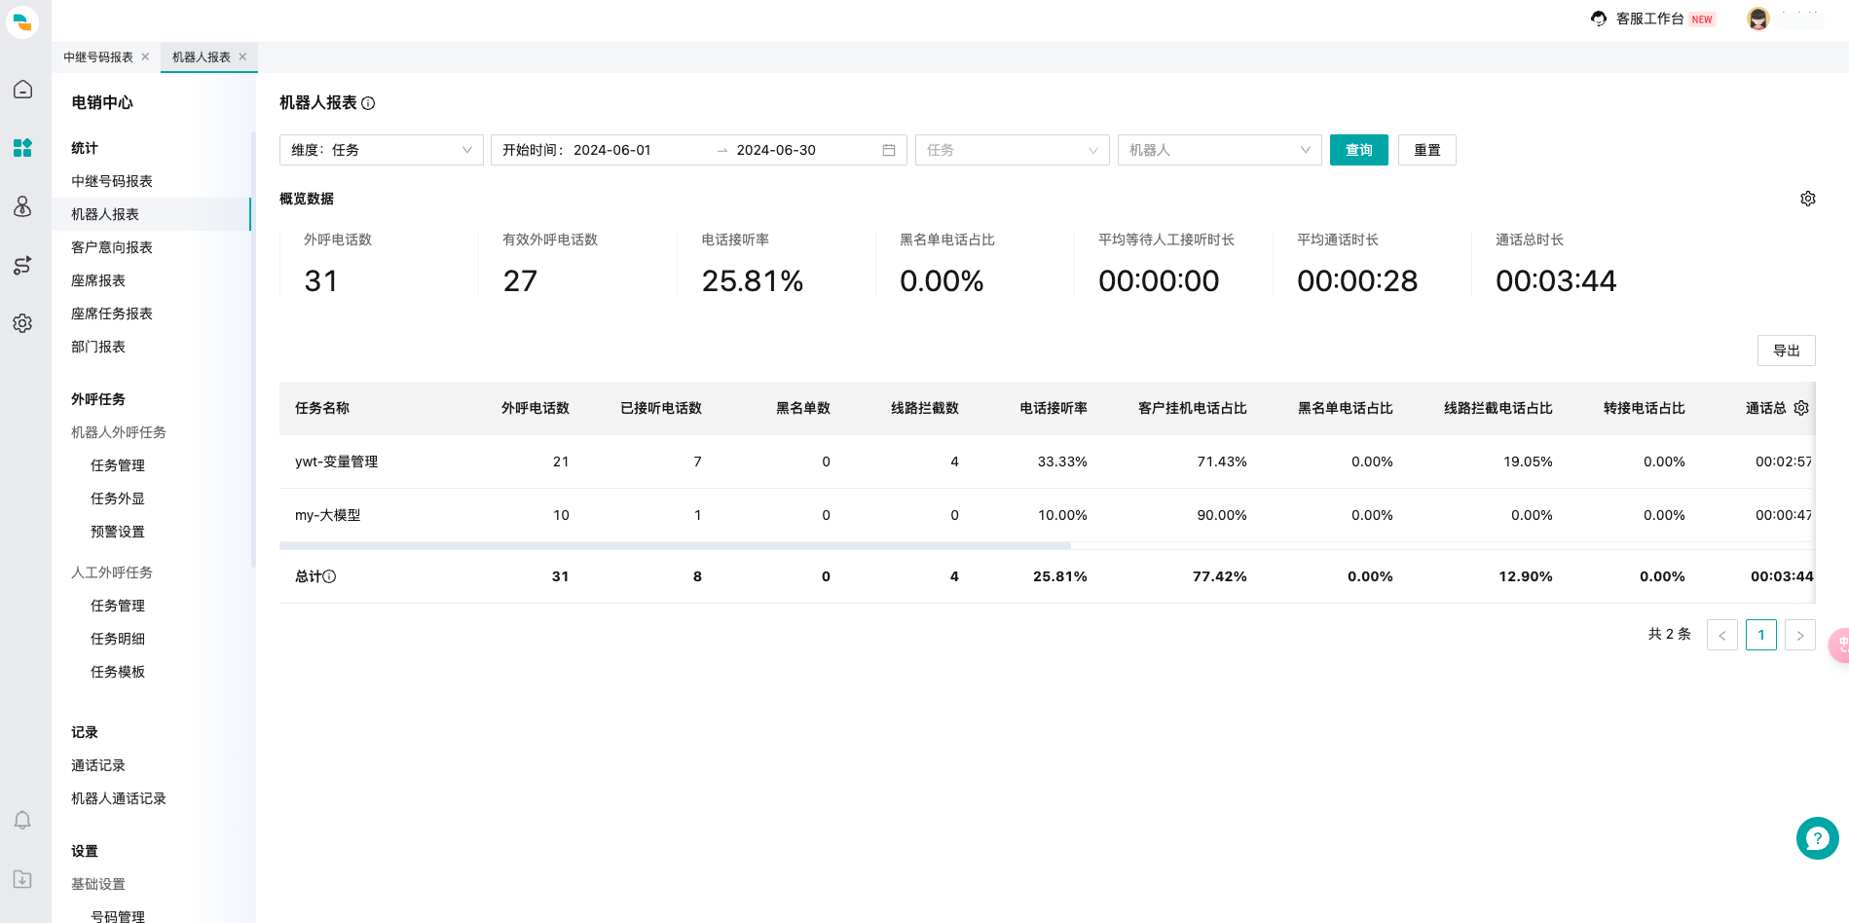Open 任务管理 under 机器人外呼任务
Viewport: 1849px width, 923px height.
(118, 465)
